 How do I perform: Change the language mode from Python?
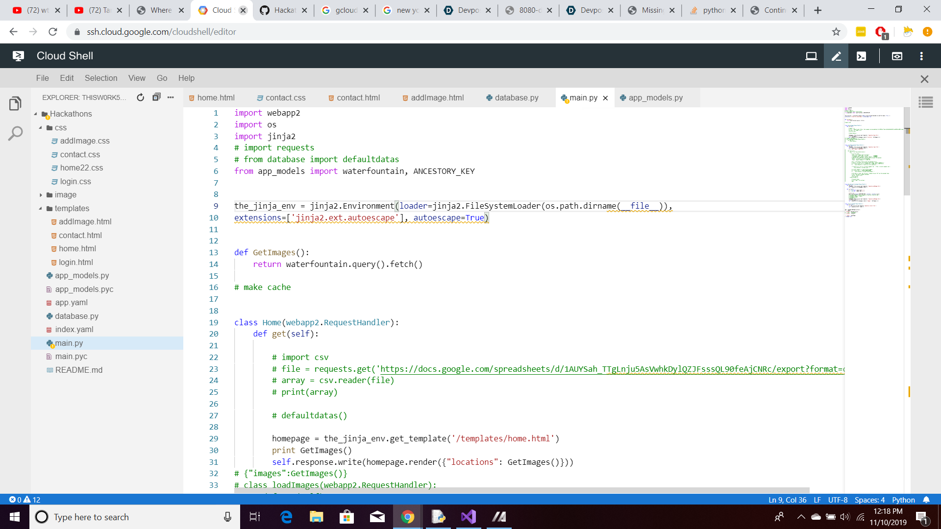(x=904, y=499)
